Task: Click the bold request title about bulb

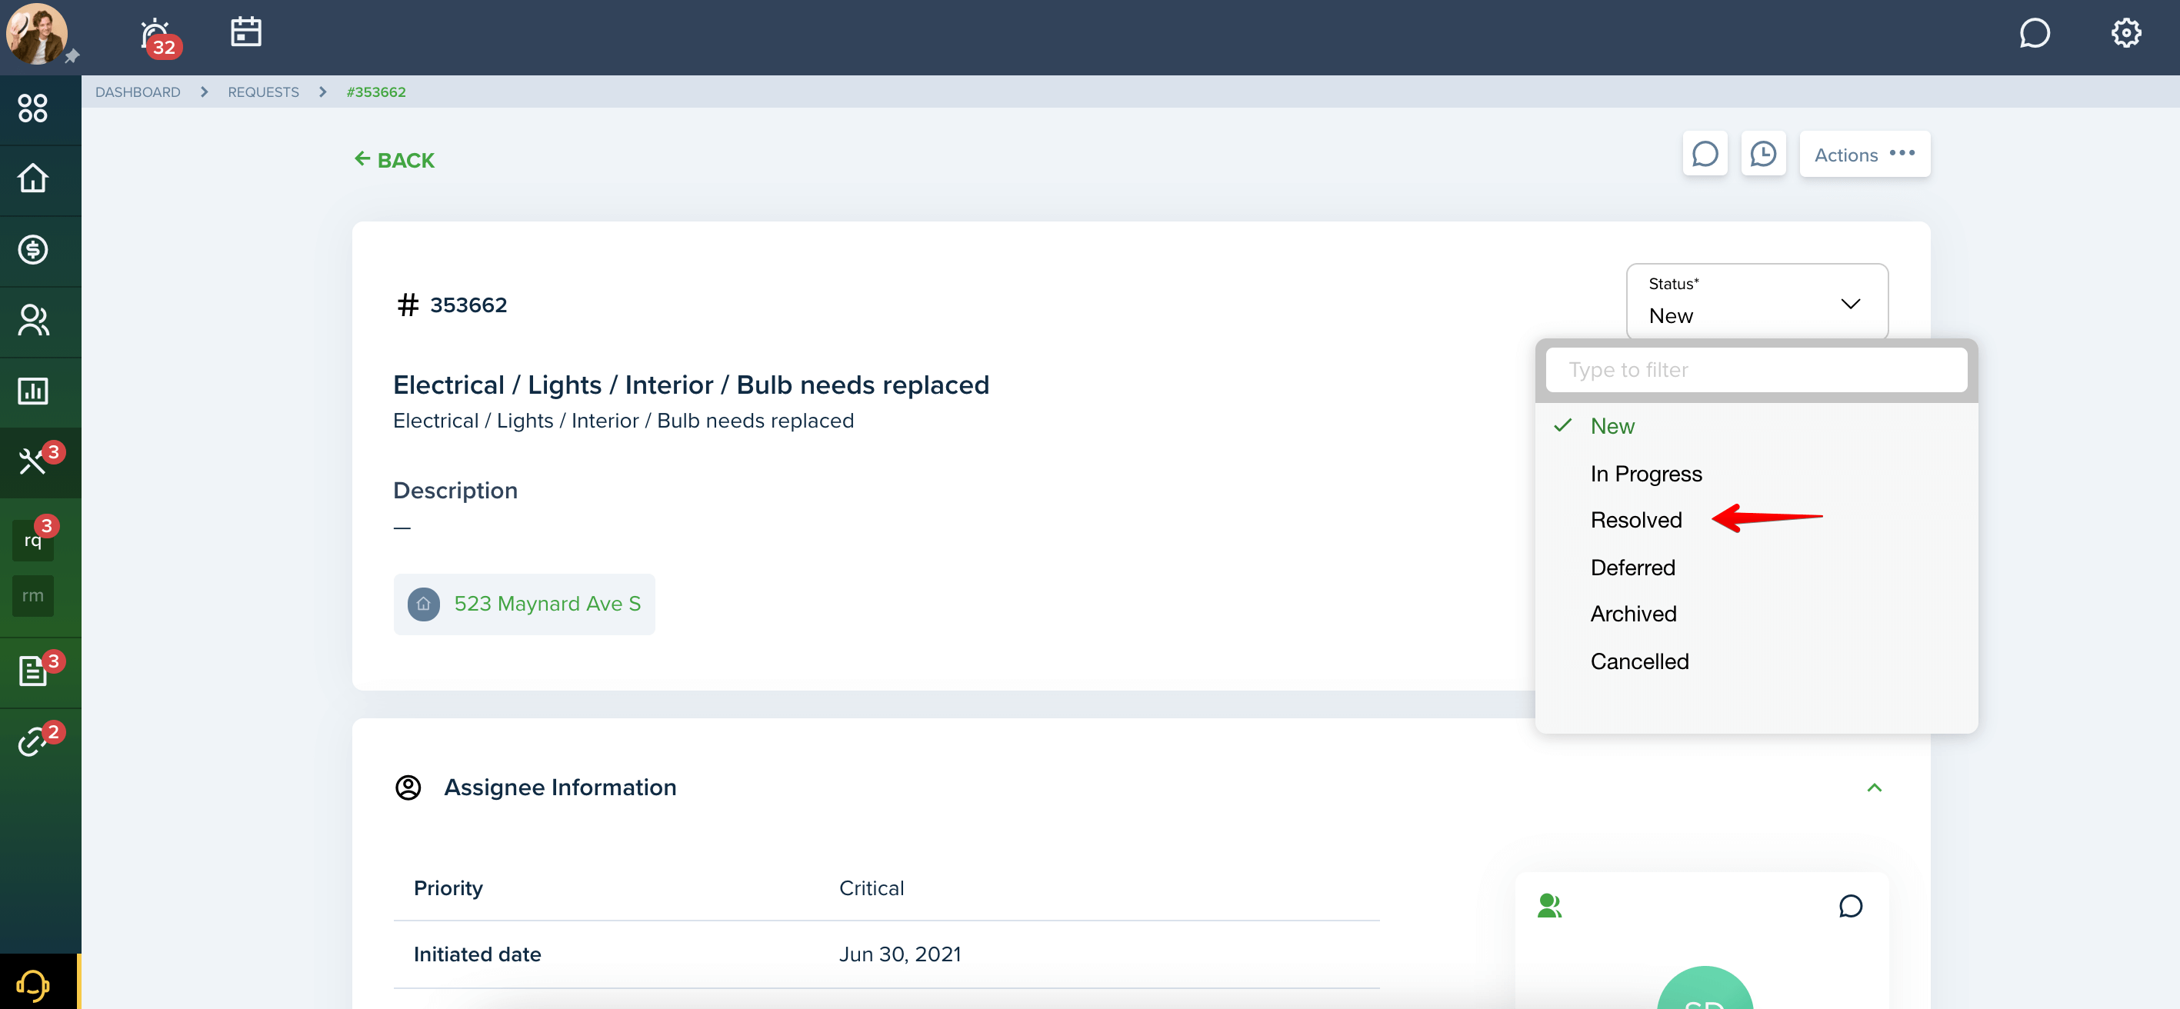Action: tap(691, 385)
